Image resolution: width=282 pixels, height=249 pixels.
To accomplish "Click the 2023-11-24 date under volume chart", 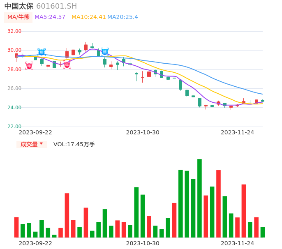I will pyautogui.click(x=238, y=243).
